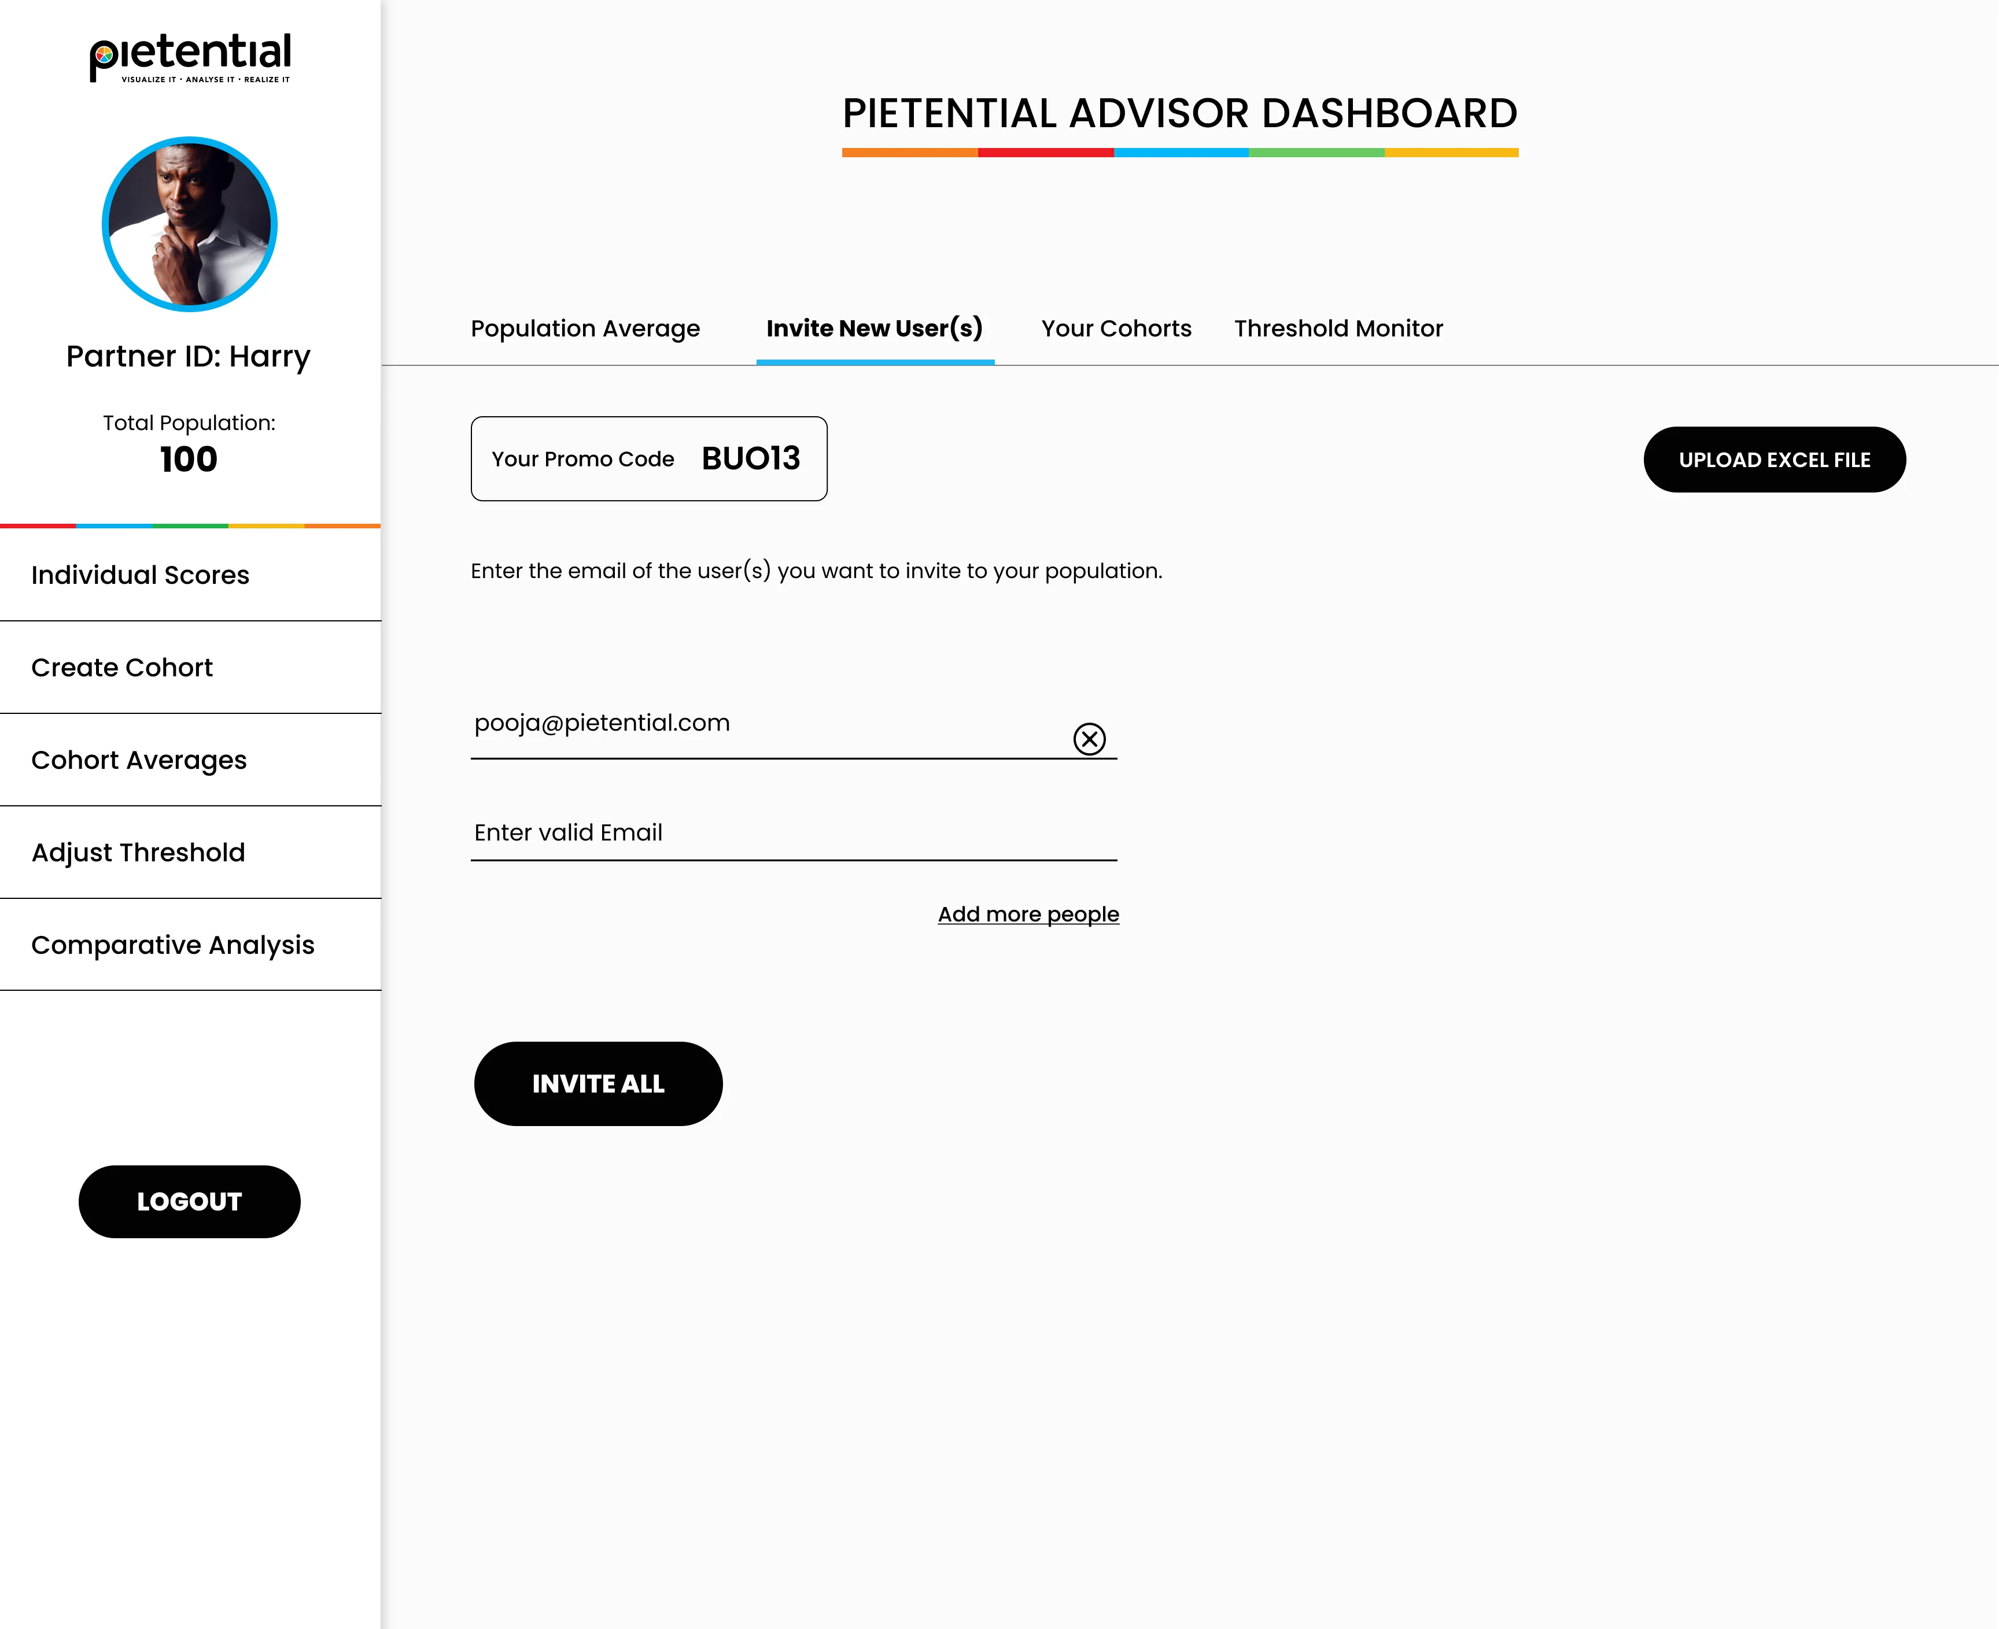
Task: Open Adjust Threshold sidebar item
Action: 138,852
